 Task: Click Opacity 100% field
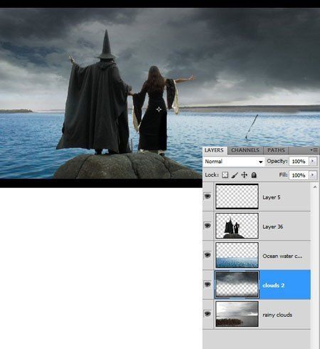coord(299,162)
